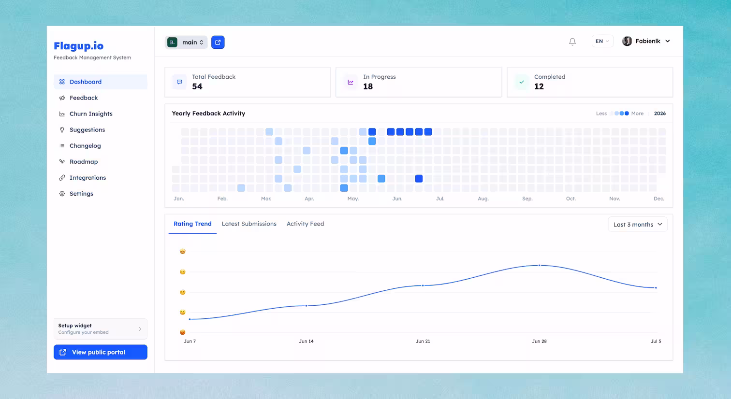Click the Integrations link icon
Image resolution: width=731 pixels, height=399 pixels.
coord(62,178)
